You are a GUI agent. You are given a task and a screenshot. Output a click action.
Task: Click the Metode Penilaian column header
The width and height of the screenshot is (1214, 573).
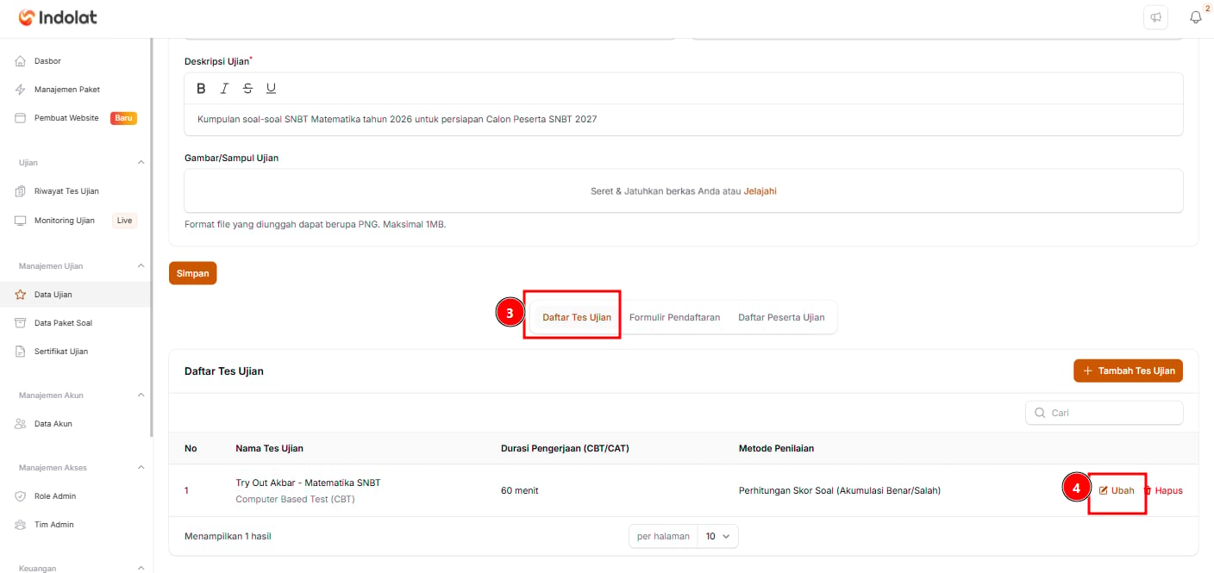coord(776,448)
